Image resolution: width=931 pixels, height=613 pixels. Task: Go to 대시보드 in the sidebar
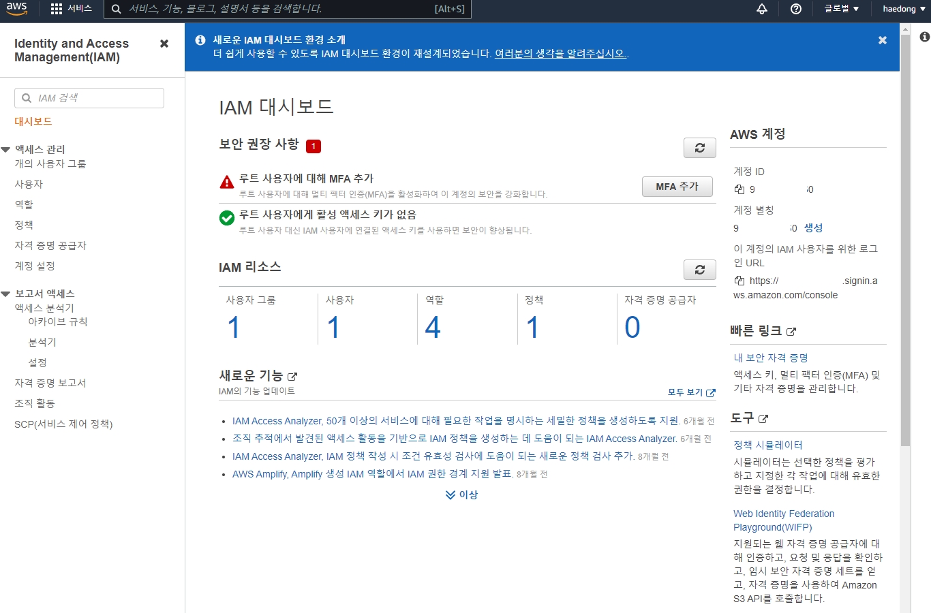(x=33, y=121)
